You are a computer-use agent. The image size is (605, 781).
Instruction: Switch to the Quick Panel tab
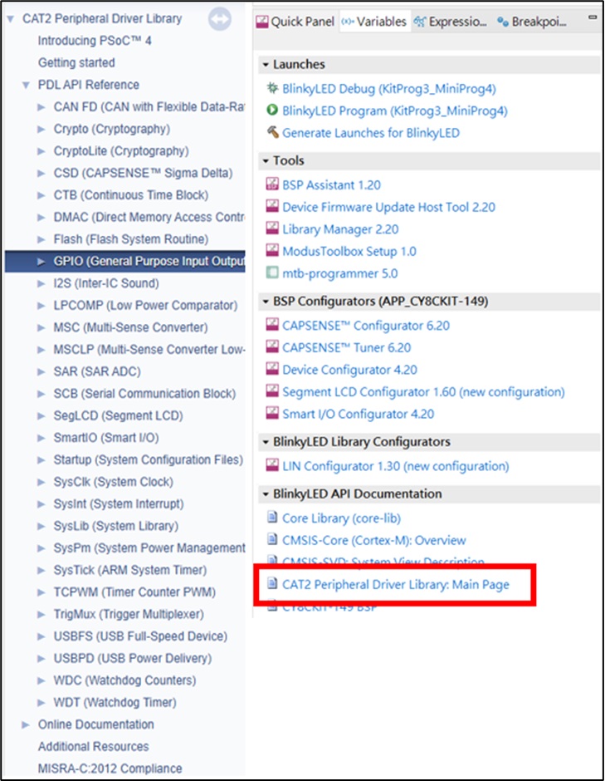(296, 22)
